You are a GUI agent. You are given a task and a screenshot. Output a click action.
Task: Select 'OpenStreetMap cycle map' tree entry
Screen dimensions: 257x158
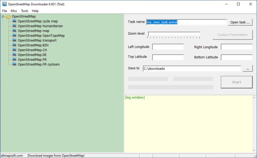38,21
